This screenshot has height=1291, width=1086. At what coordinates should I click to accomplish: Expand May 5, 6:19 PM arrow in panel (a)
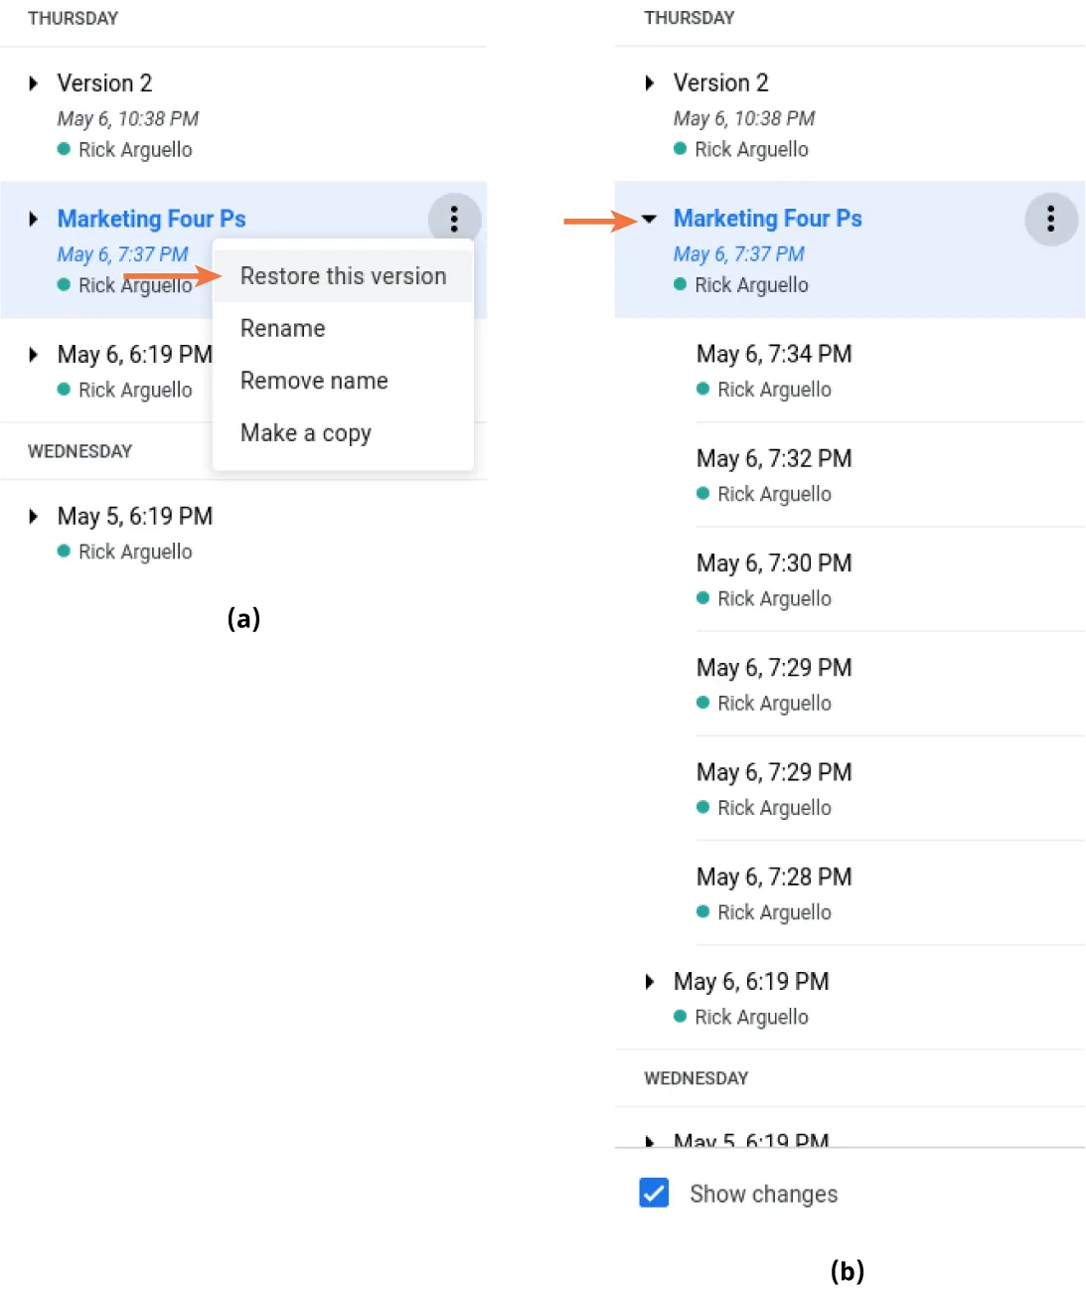click(34, 516)
